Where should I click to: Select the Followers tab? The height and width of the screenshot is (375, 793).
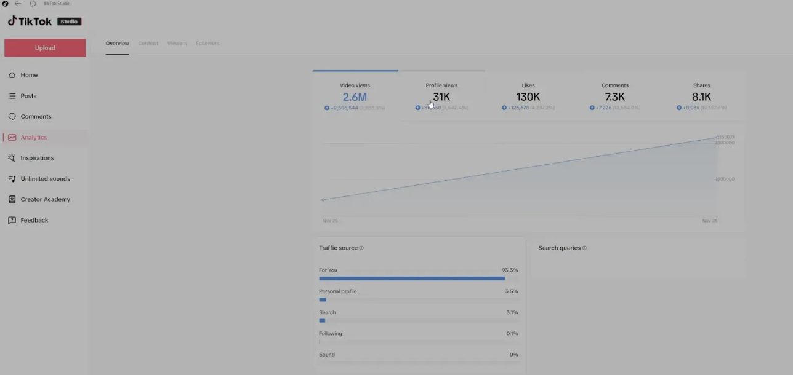[207, 44]
